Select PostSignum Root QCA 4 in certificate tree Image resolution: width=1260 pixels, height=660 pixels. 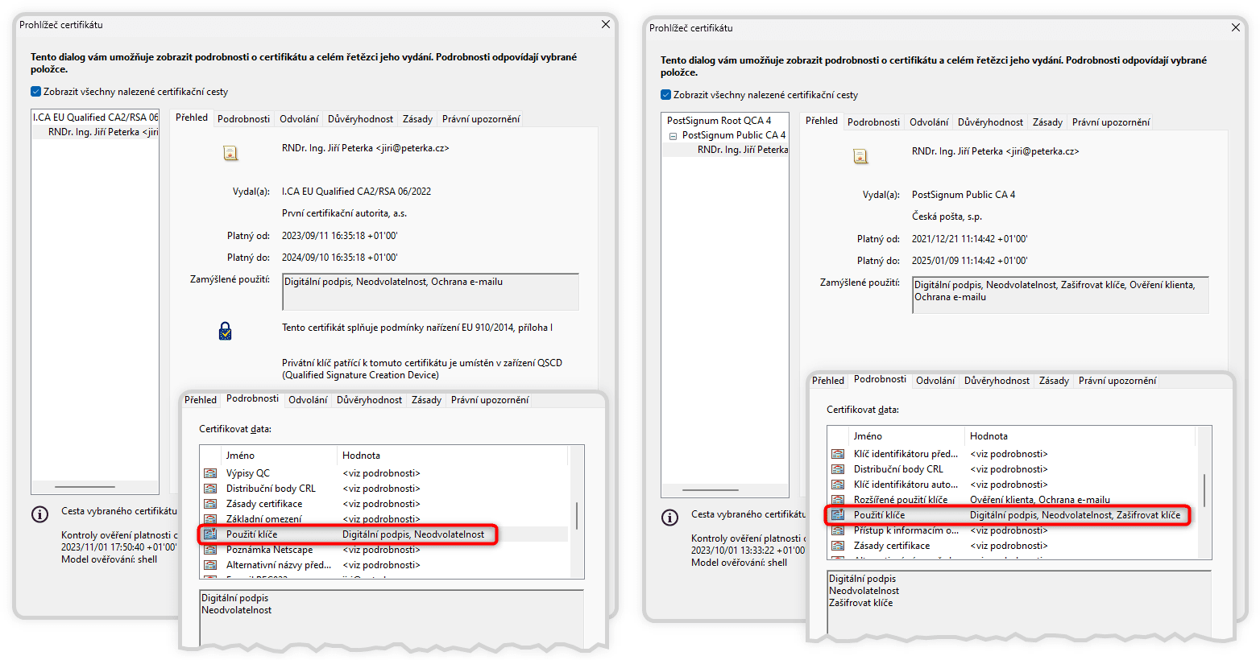pos(719,121)
